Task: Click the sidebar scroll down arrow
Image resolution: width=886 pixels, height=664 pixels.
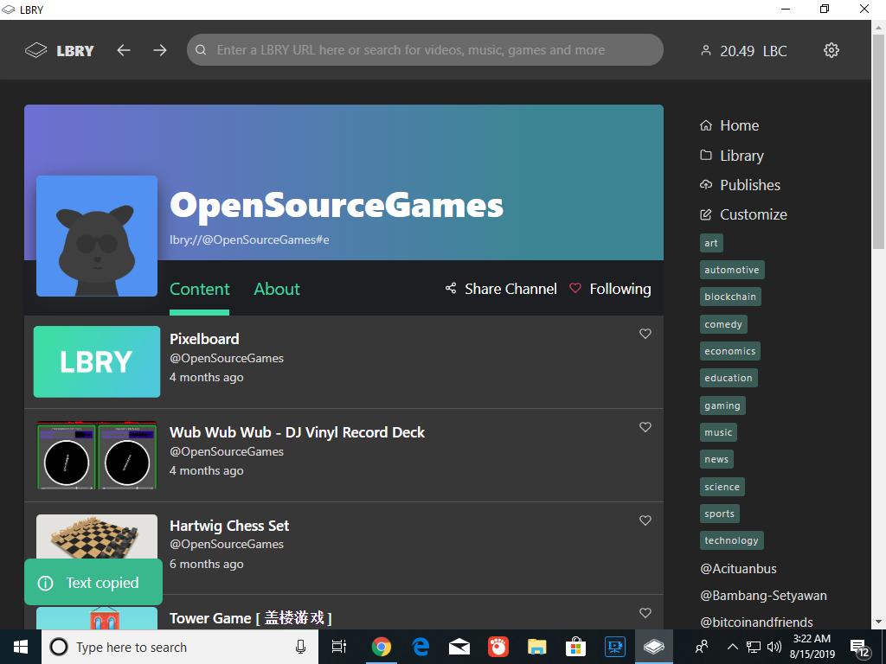Action: point(879,622)
